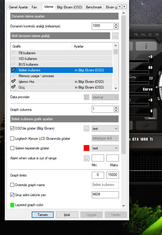Click the tab strip right scroll arrow

pos(124,6)
